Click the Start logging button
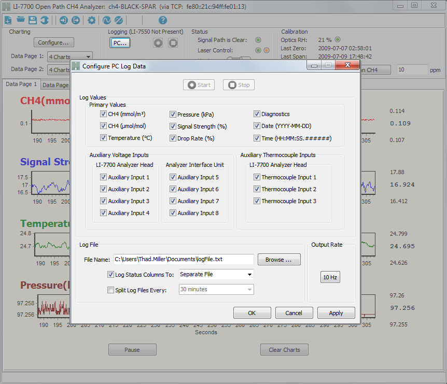 point(199,85)
